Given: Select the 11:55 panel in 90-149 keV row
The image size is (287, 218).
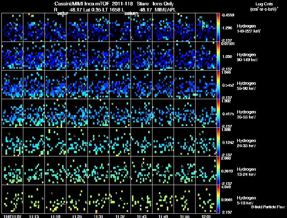Looking at the screenshot, I should click(x=184, y=56).
